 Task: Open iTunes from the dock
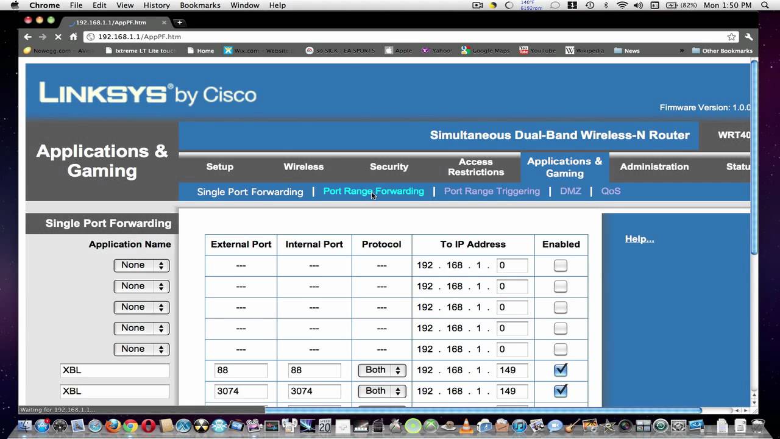[x=519, y=426]
